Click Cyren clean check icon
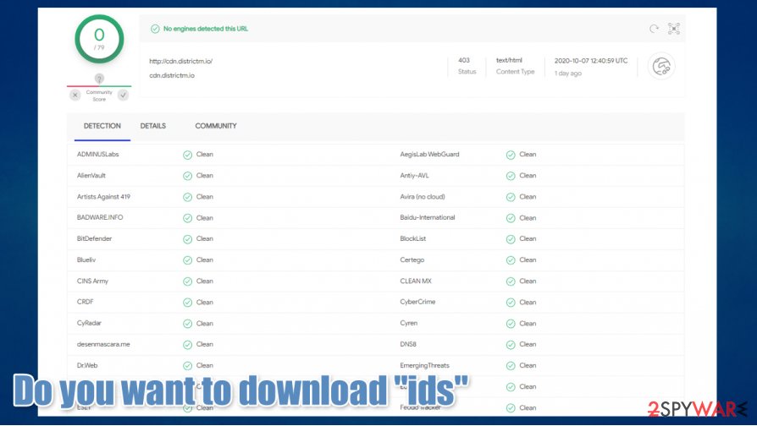757x426 pixels. [511, 324]
